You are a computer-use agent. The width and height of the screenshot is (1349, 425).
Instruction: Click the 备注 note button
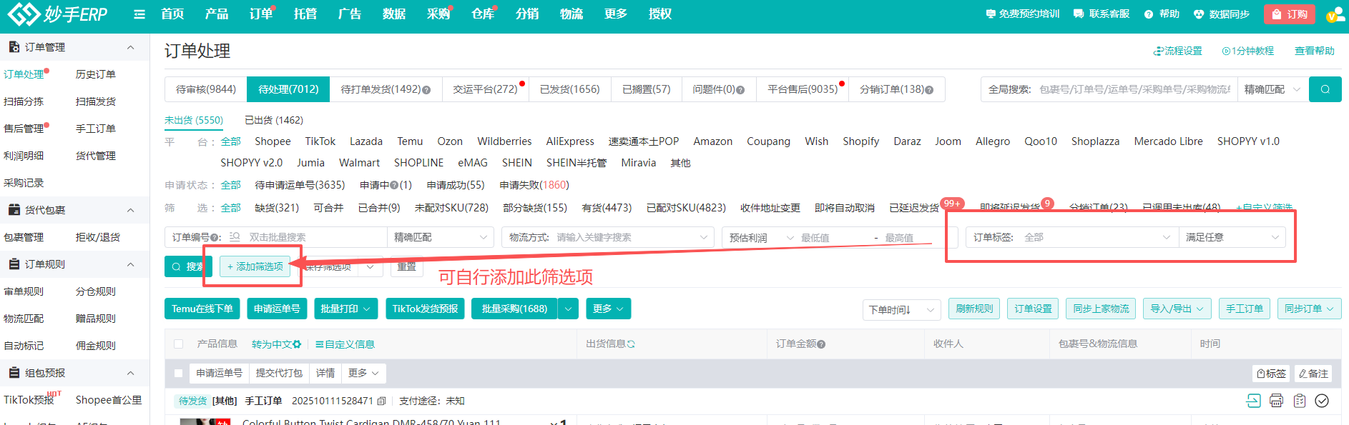[x=1313, y=374]
